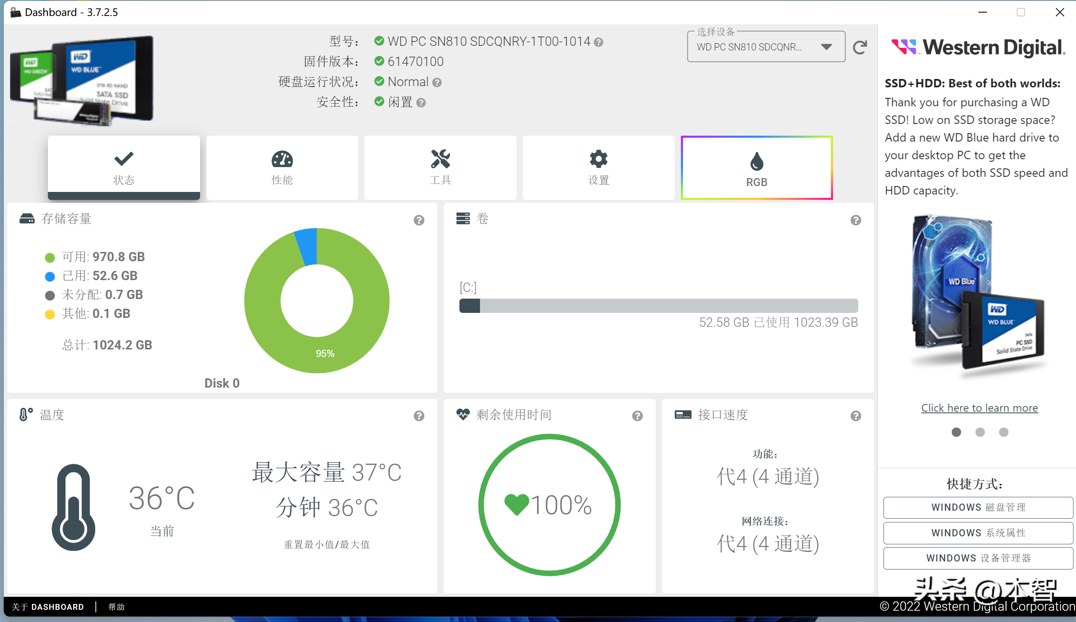Switch to the RGB lighting tab
The width and height of the screenshot is (1076, 622).
pos(756,167)
